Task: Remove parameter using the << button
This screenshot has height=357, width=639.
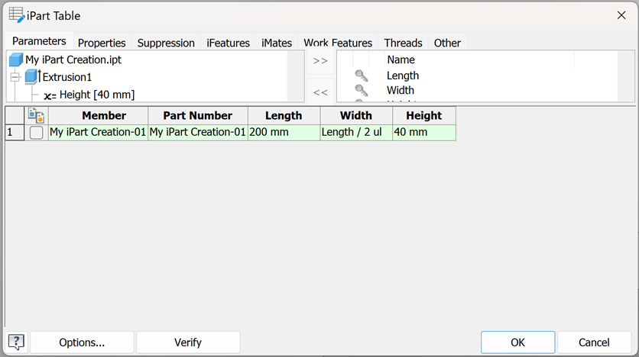Action: pyautogui.click(x=320, y=92)
